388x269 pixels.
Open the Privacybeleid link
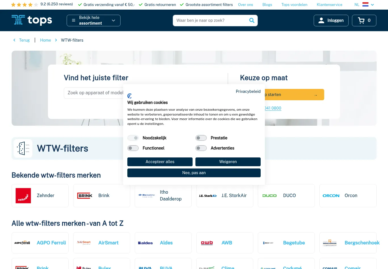248,91
